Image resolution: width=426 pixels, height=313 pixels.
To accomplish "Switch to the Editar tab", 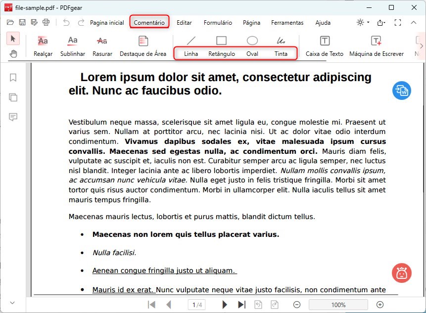I will [x=184, y=22].
